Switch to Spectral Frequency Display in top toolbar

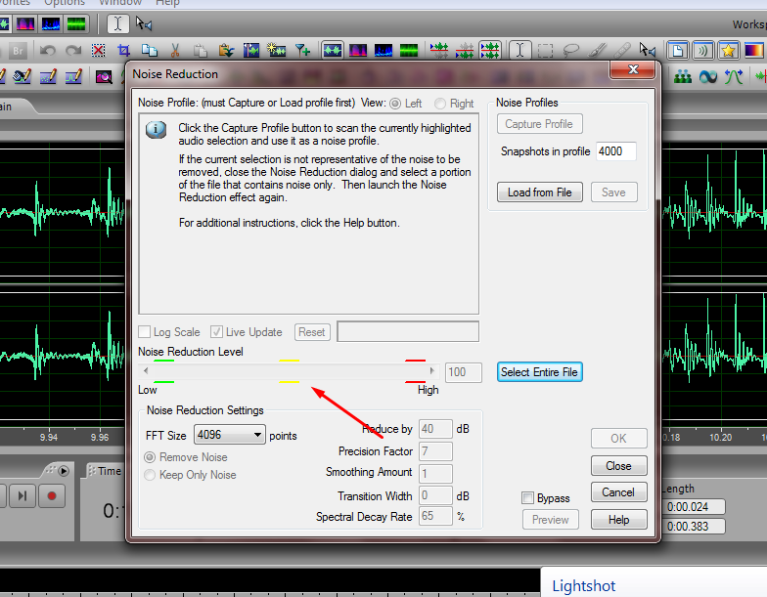[x=25, y=23]
